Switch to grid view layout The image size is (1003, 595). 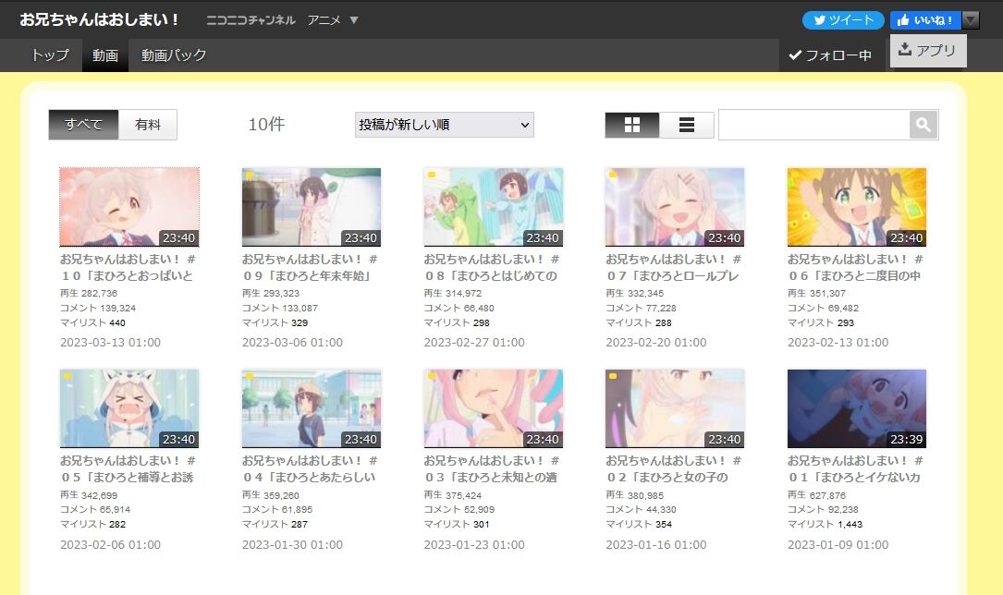(x=632, y=125)
